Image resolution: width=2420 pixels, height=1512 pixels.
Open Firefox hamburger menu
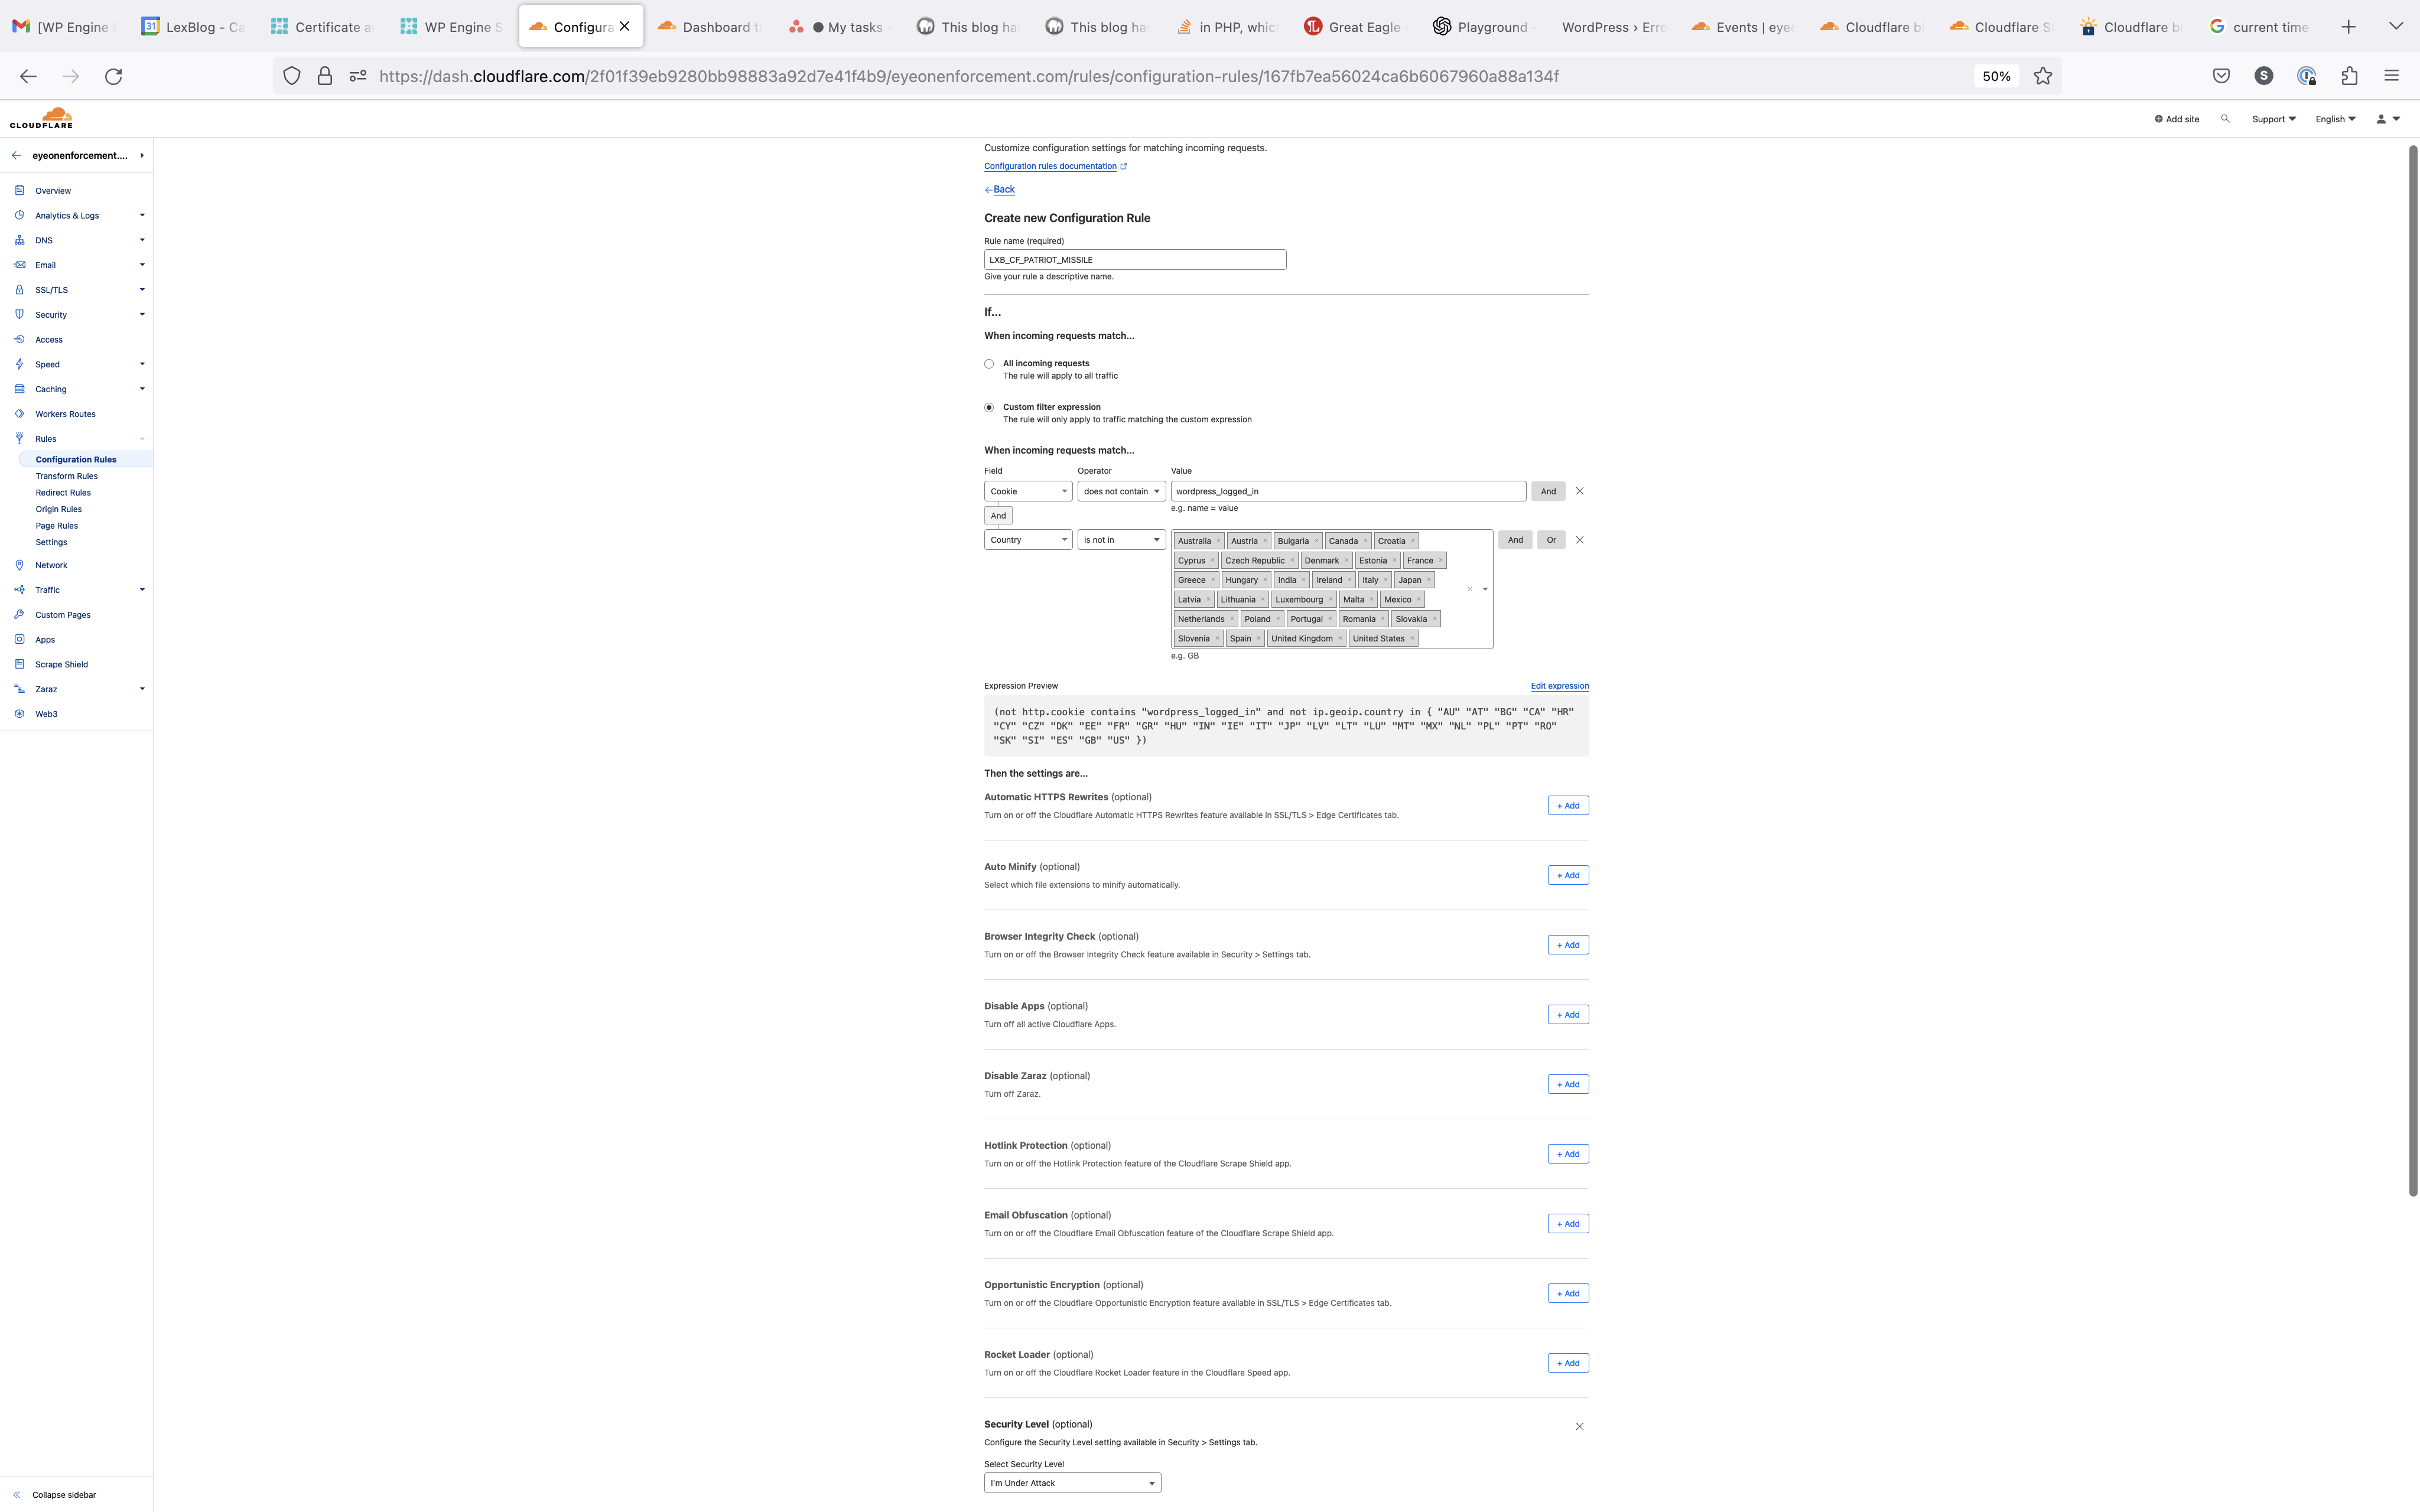pyautogui.click(x=2392, y=76)
